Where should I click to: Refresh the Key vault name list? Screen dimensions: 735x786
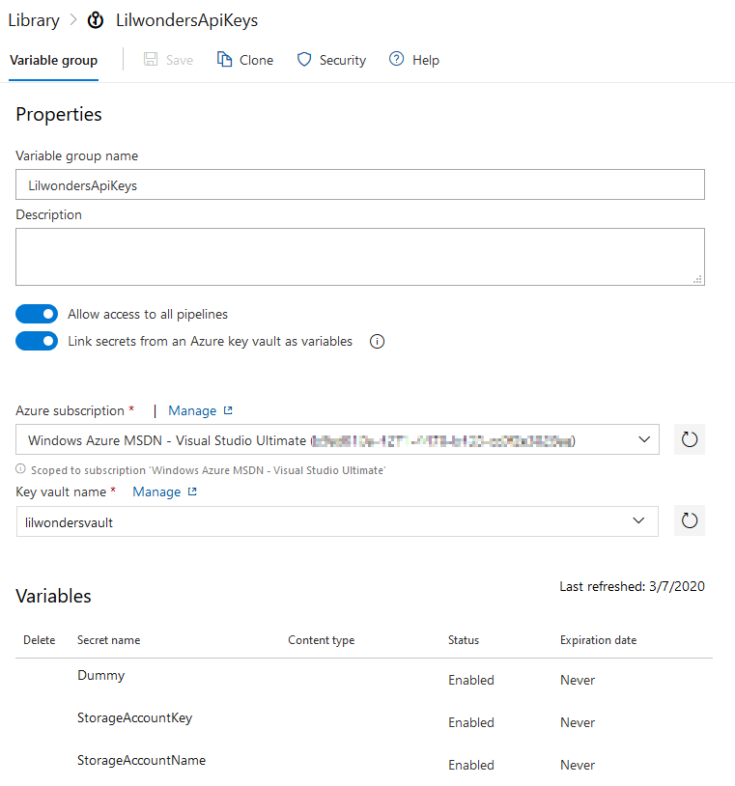point(689,520)
